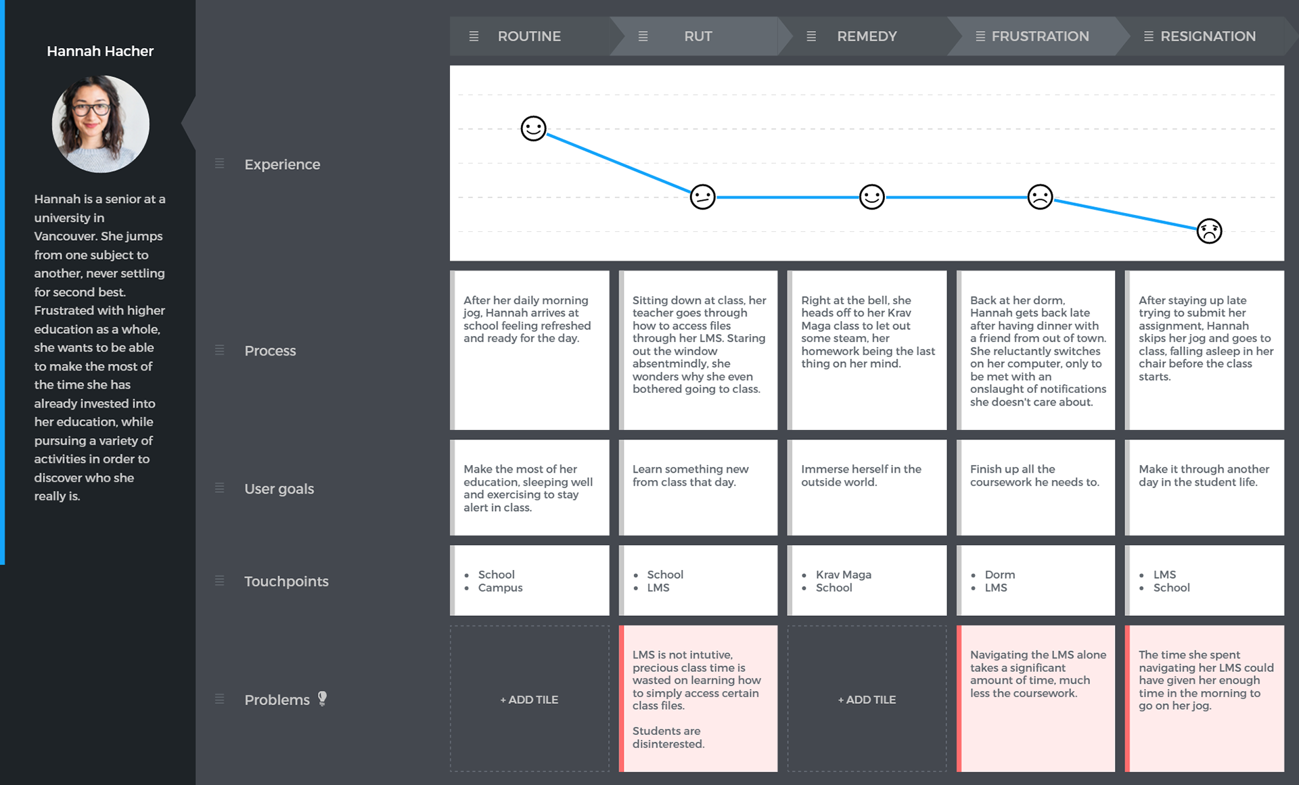The width and height of the screenshot is (1299, 785).
Task: Click the lightbulb icon next to Problems
Action: (x=323, y=698)
